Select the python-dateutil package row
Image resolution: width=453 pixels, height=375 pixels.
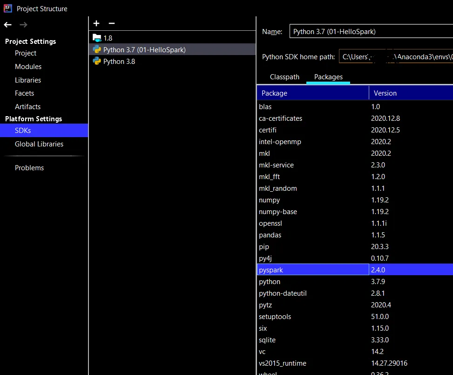355,293
